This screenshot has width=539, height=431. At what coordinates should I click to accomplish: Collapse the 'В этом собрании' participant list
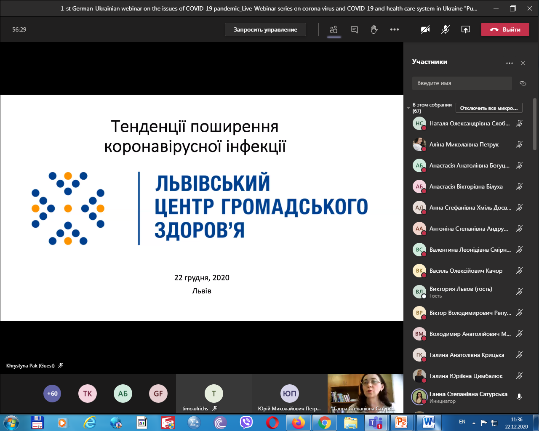(408, 108)
